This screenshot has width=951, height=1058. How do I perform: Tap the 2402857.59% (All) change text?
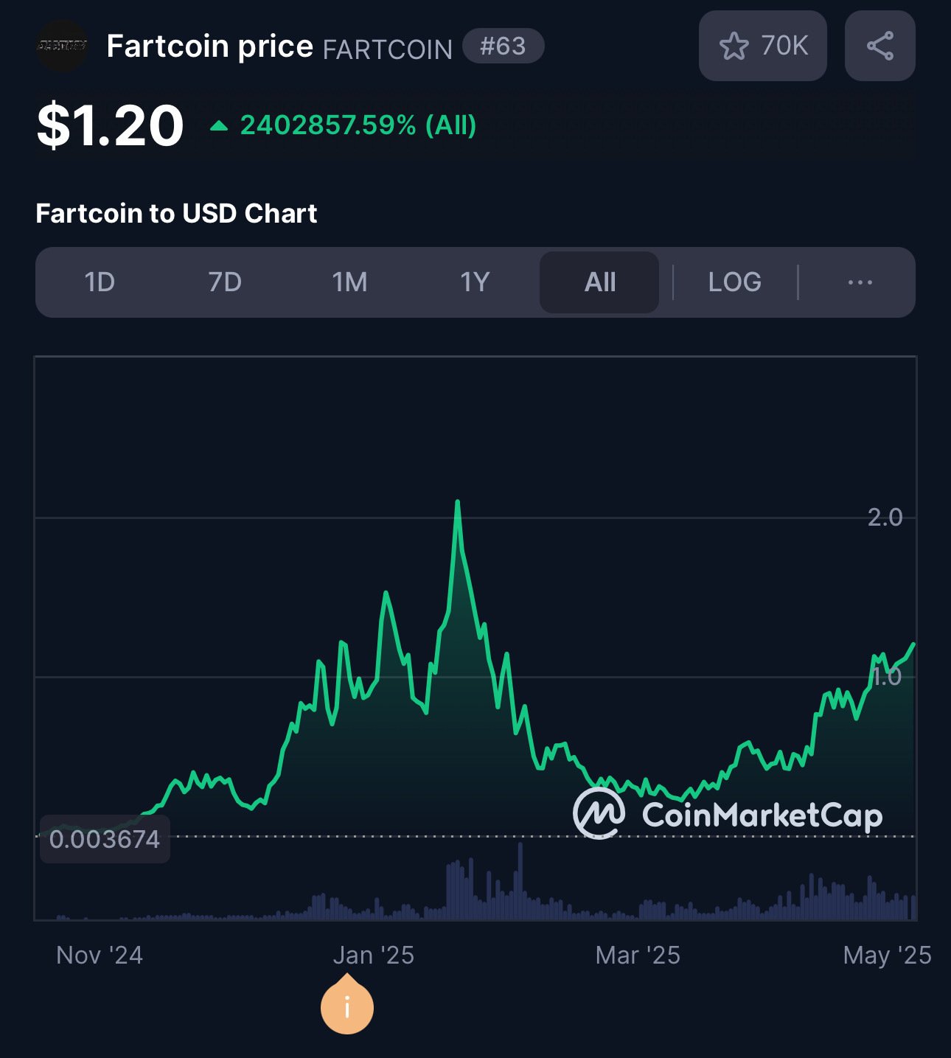click(358, 125)
